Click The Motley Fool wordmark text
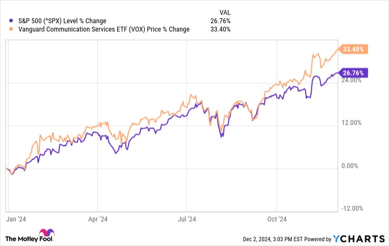This screenshot has height=246, width=389. click(x=29, y=239)
